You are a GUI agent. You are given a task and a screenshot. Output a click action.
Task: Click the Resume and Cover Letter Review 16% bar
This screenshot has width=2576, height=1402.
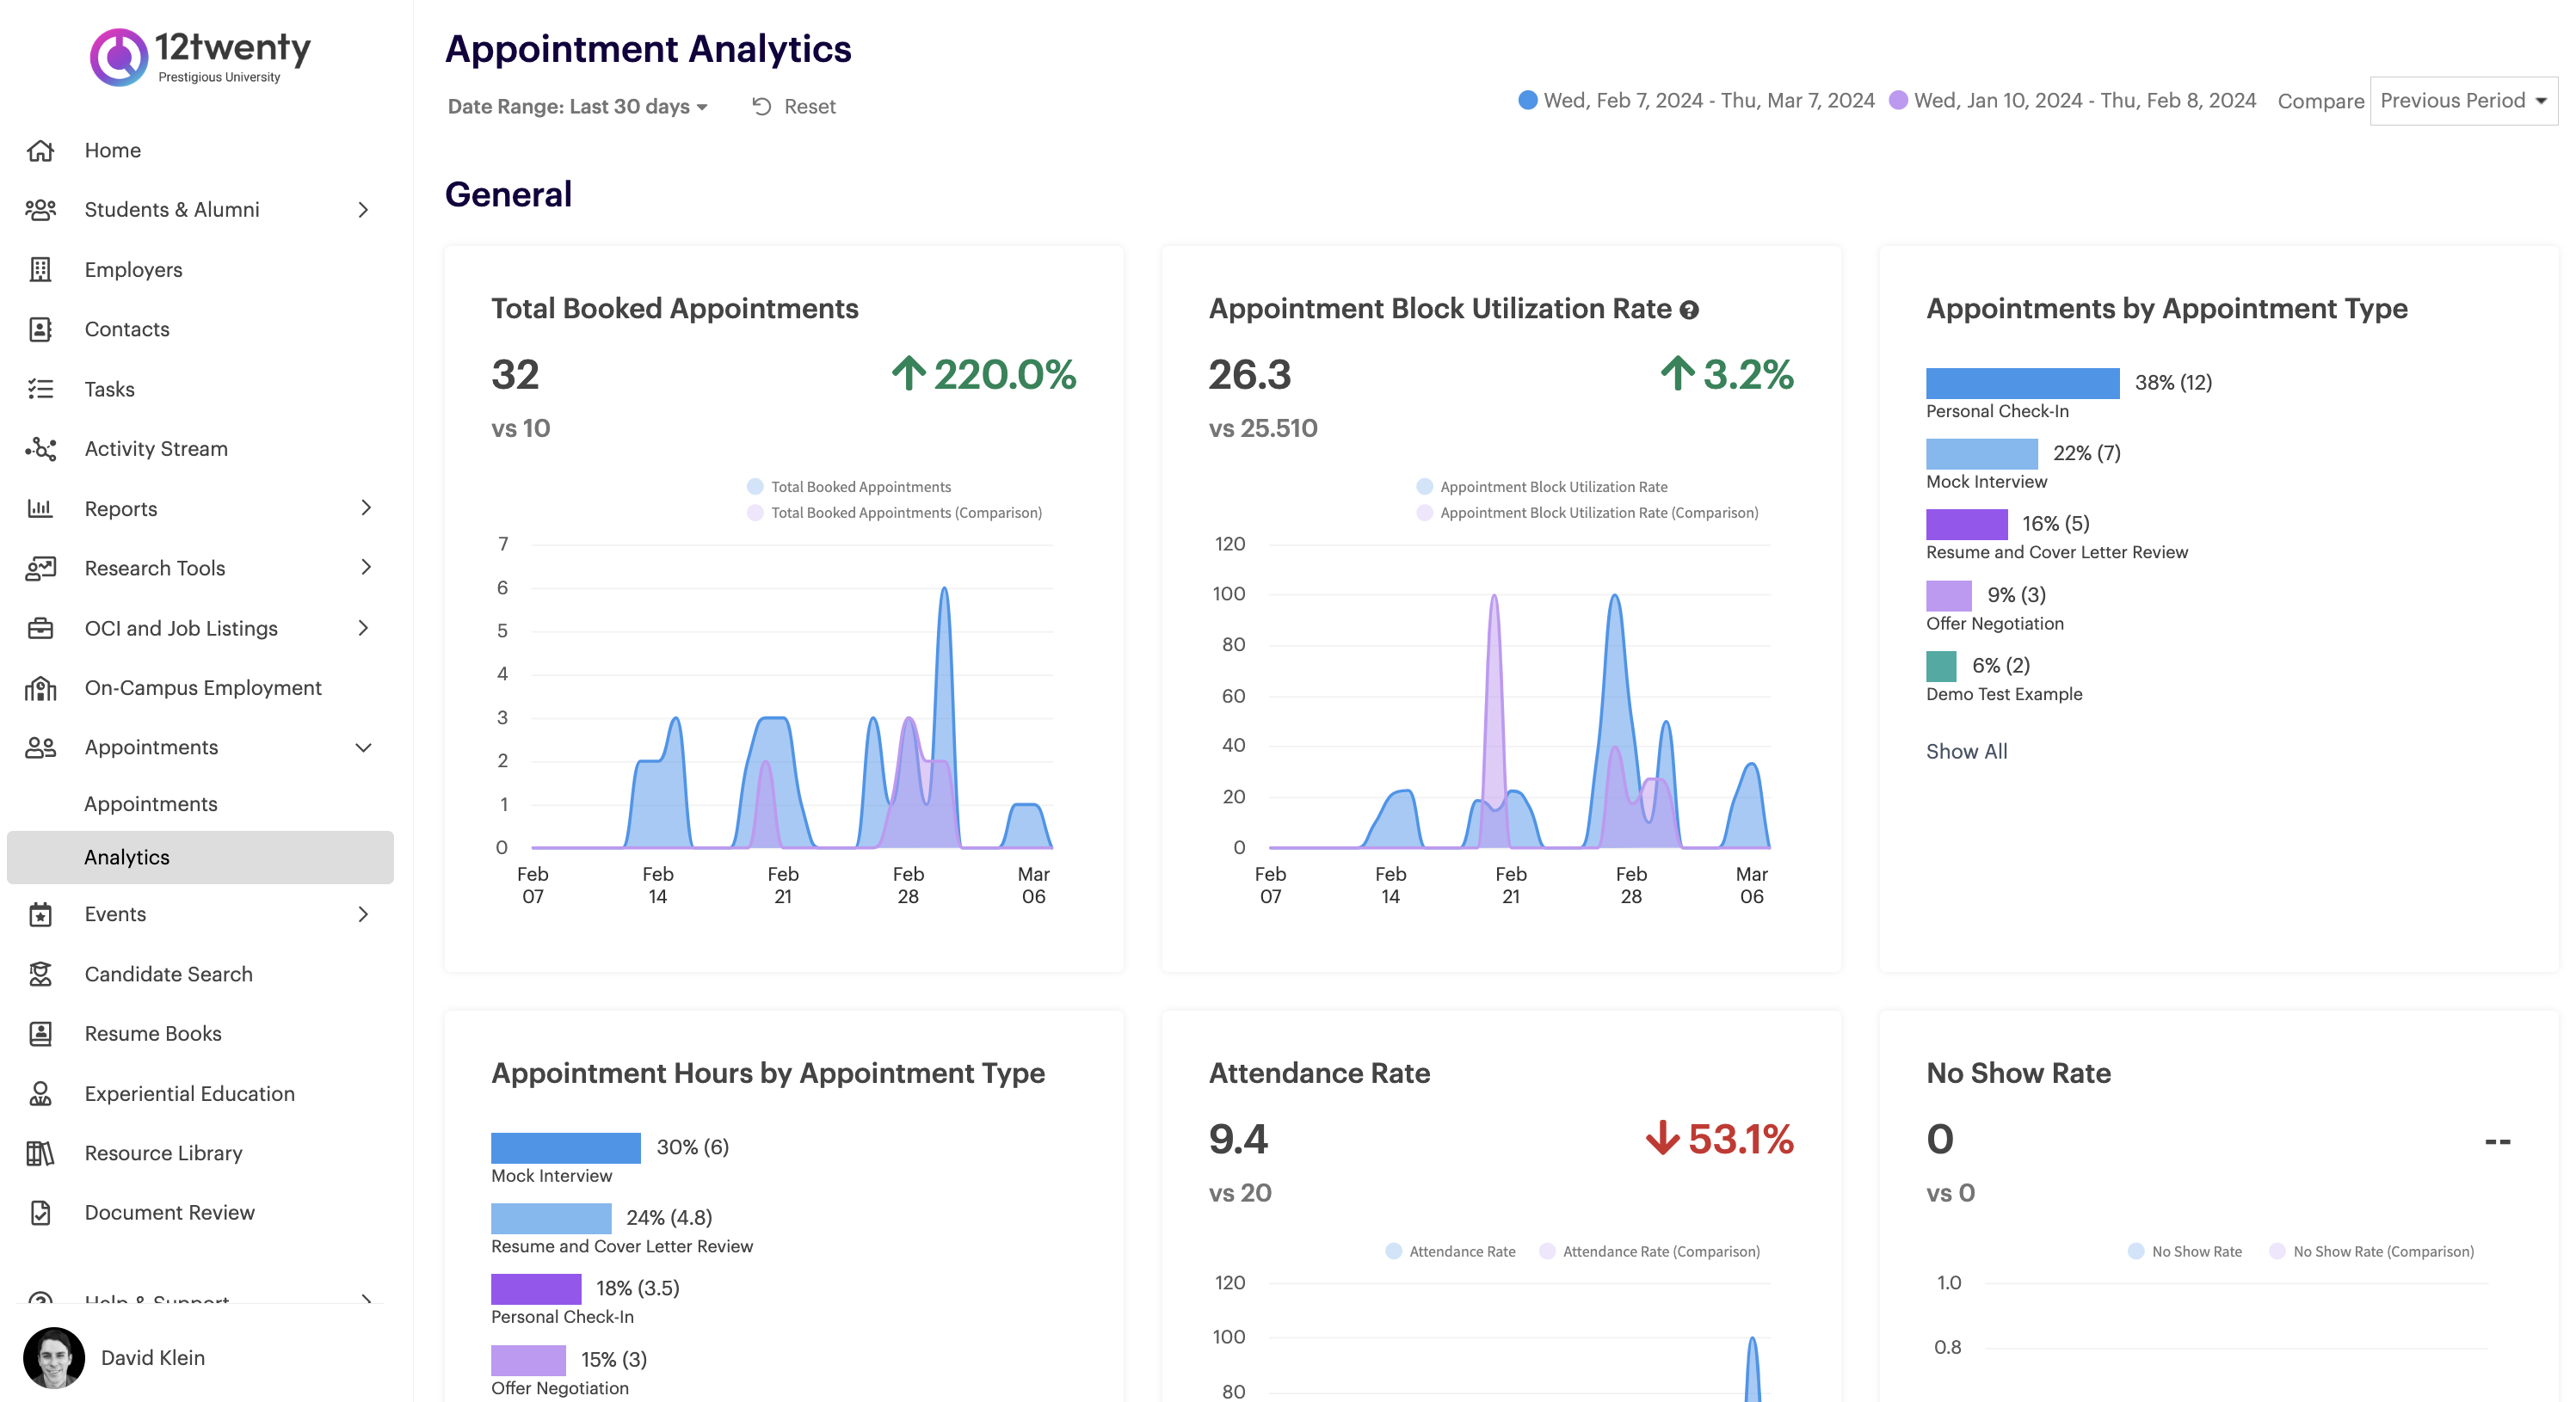(1966, 524)
